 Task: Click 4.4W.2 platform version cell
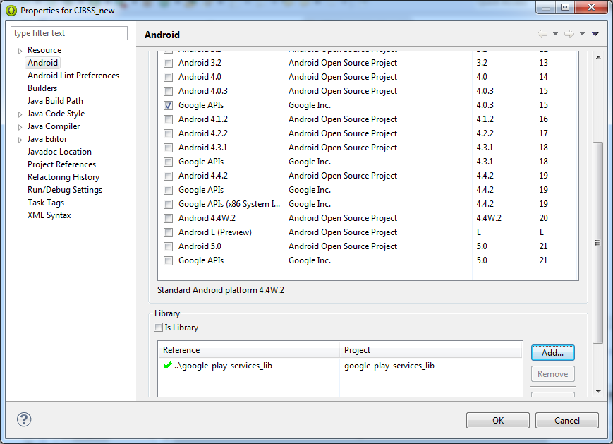click(489, 218)
